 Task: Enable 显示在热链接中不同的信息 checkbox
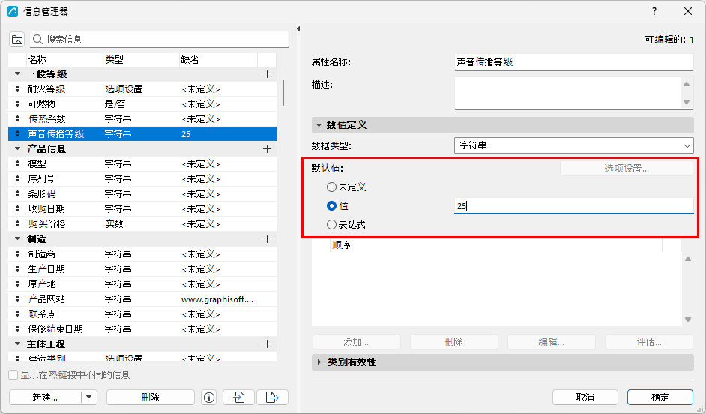tap(13, 375)
